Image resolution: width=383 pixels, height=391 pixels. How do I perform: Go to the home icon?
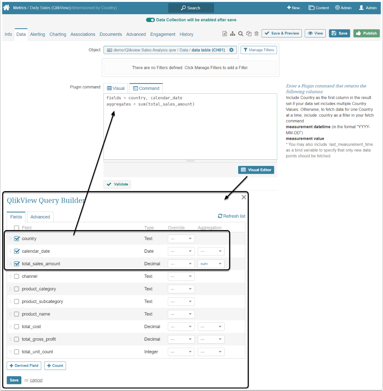pyautogui.click(x=7, y=8)
